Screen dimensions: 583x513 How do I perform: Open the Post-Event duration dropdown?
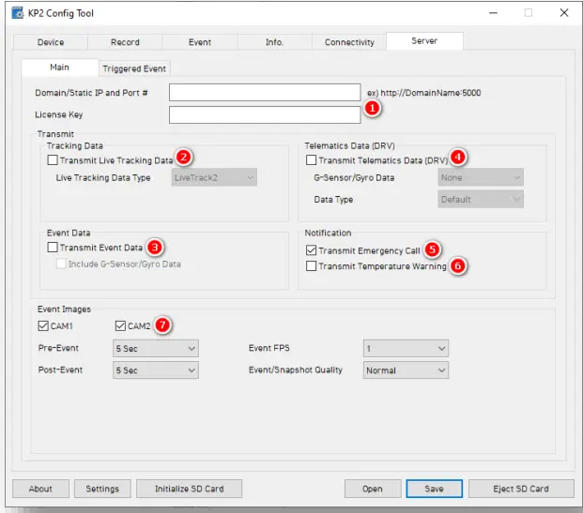coord(156,370)
